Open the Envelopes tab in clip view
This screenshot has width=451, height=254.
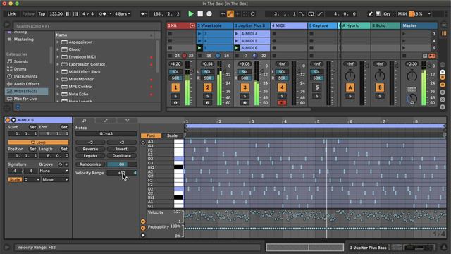point(106,121)
